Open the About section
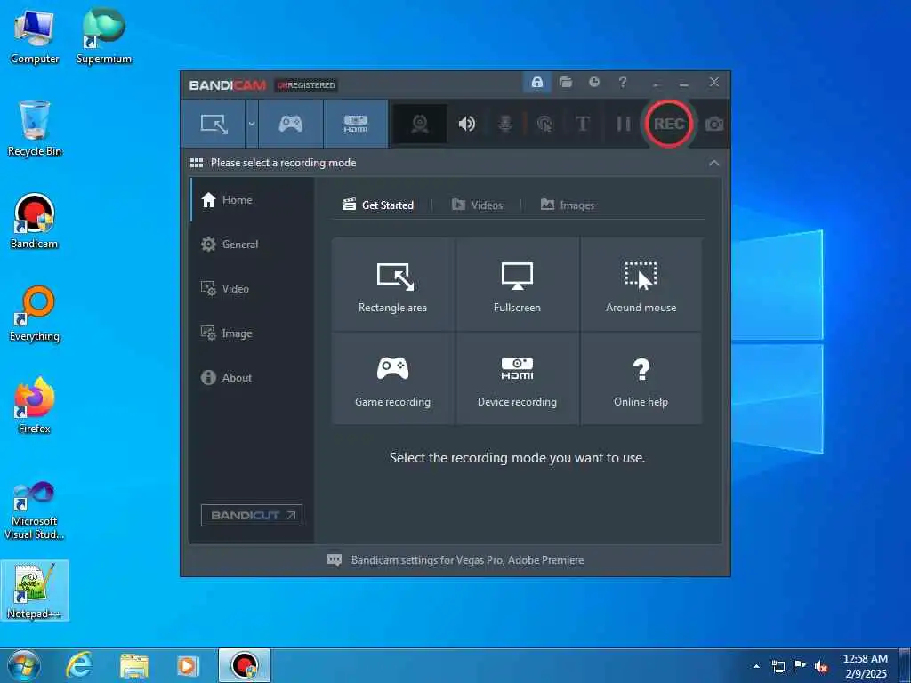Viewport: 911px width, 683px height. (x=252, y=377)
